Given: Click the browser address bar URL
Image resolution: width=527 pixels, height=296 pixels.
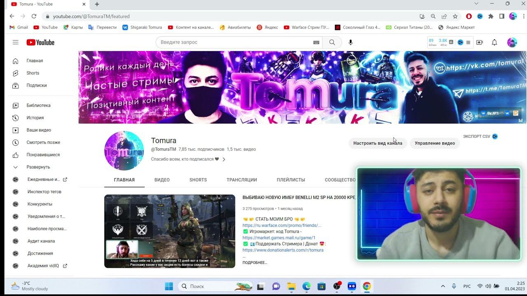Looking at the screenshot, I should (91, 16).
